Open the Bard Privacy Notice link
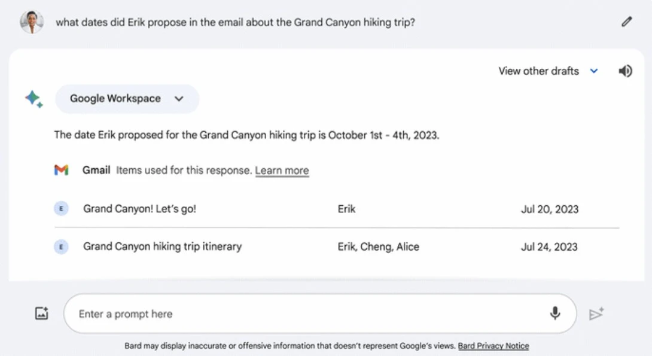This screenshot has height=356, width=652. (x=493, y=346)
